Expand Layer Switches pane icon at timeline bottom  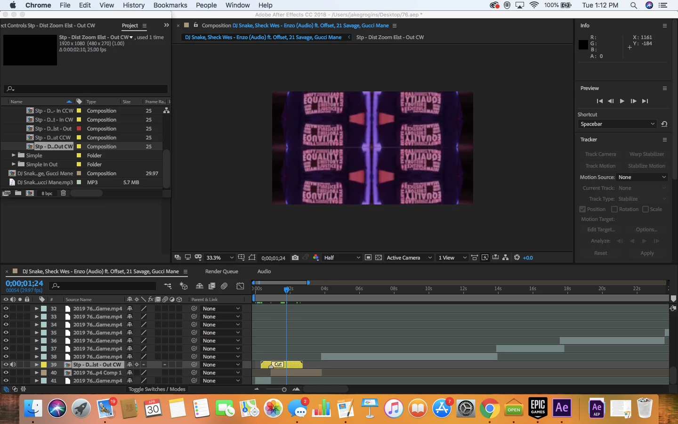coord(7,389)
